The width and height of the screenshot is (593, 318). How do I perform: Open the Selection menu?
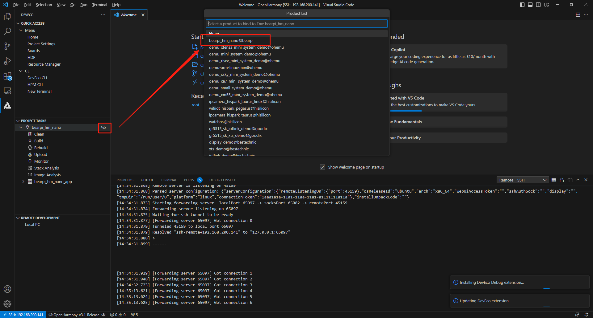coord(44,5)
